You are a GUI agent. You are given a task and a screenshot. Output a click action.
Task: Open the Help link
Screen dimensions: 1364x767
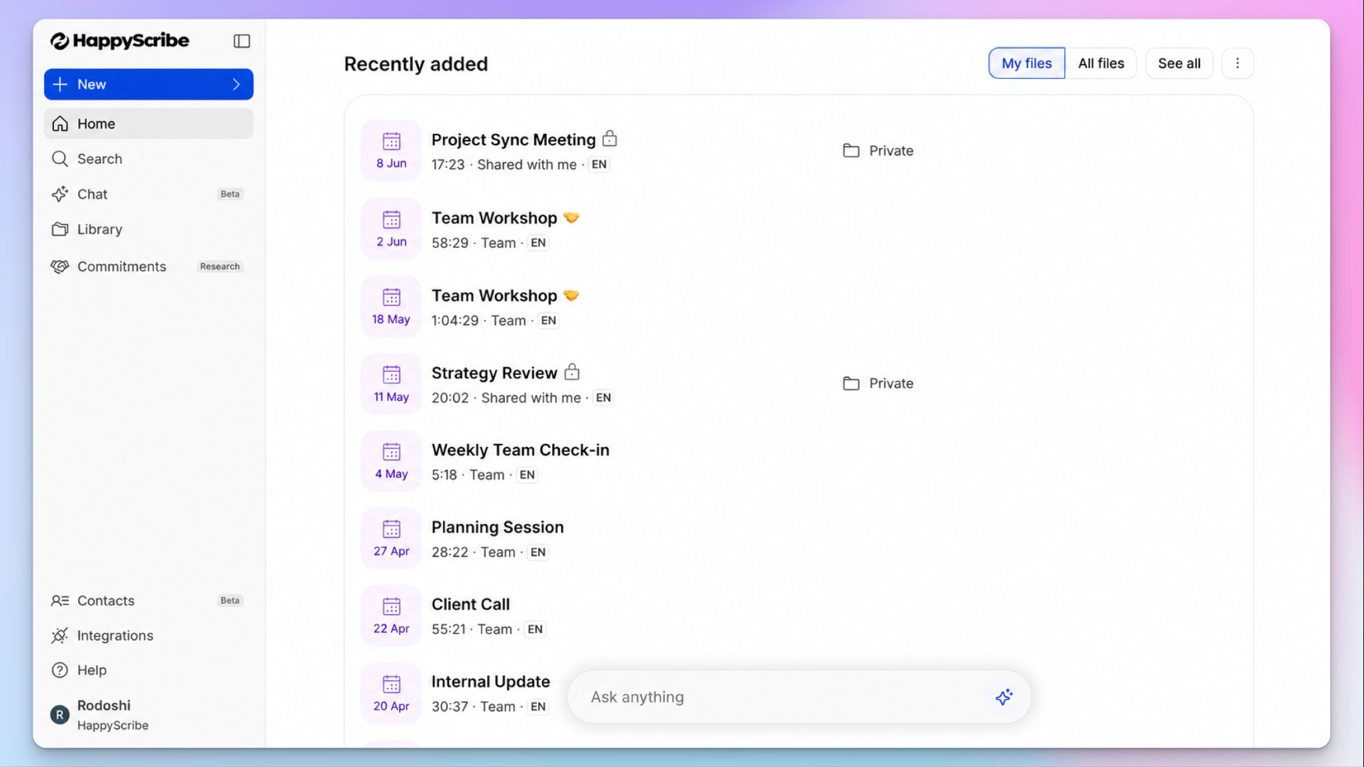(149, 670)
